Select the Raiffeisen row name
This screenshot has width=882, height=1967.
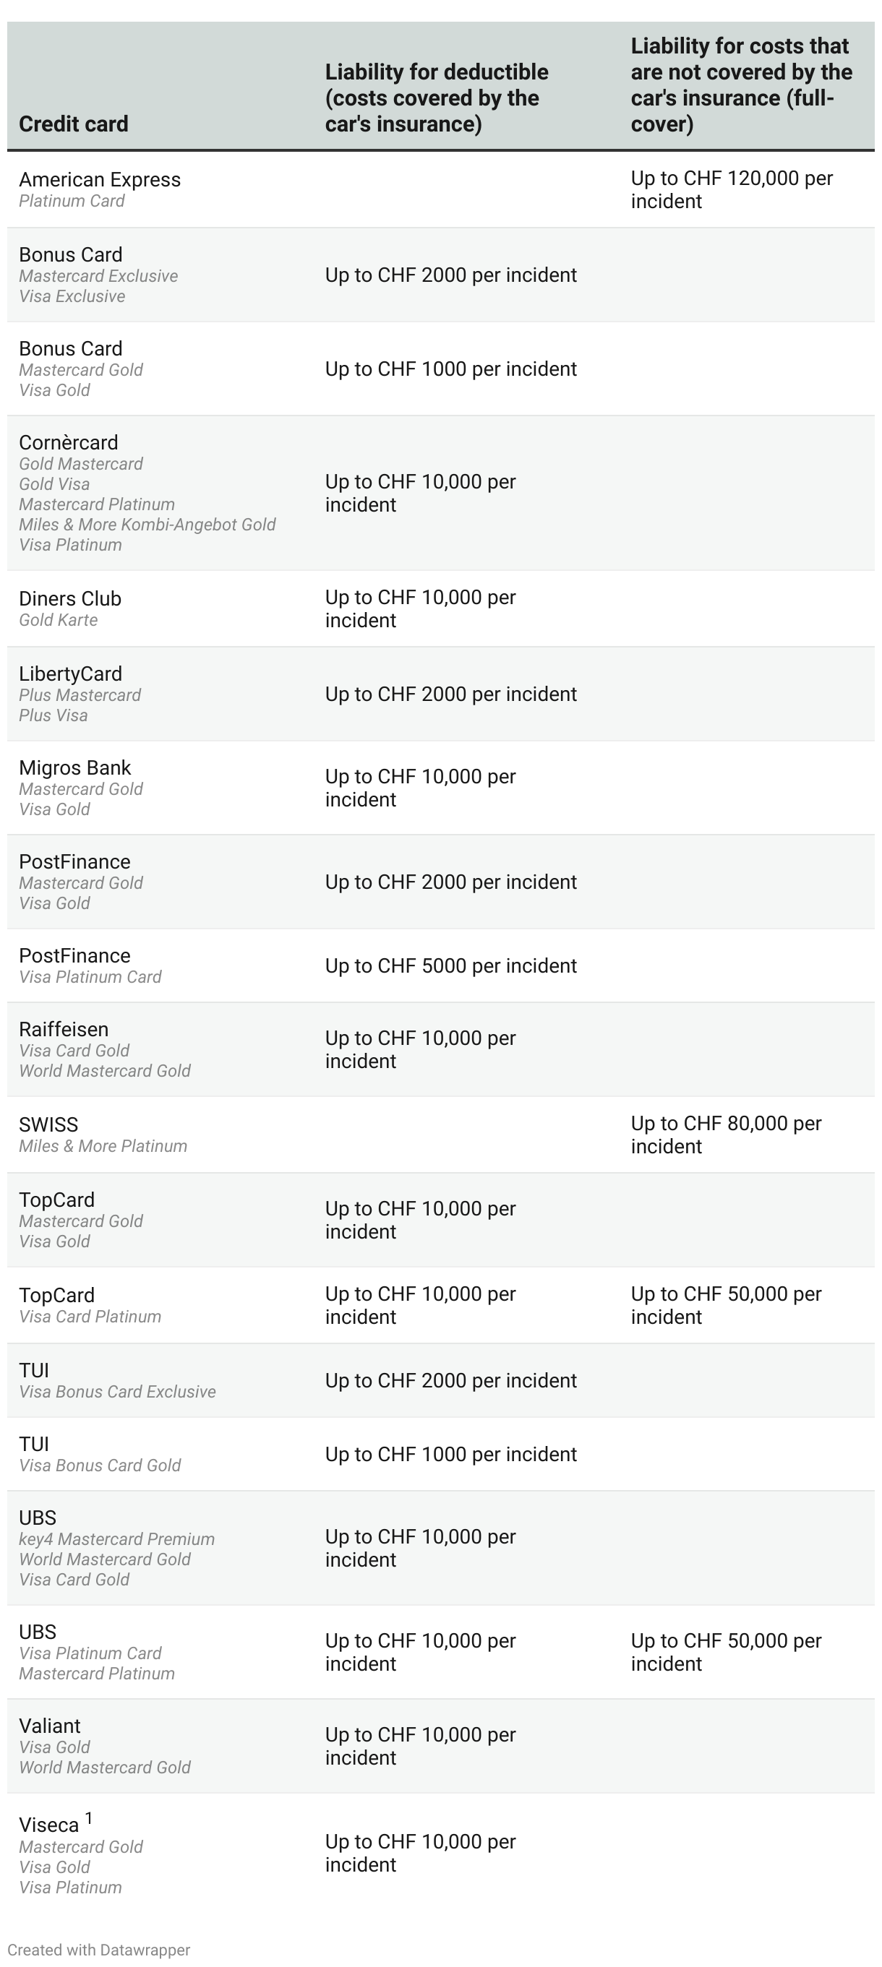tap(64, 1029)
